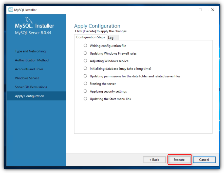Click 'Updating the Start menu link' text
Screen dimensions: 224x173
(x=110, y=99)
